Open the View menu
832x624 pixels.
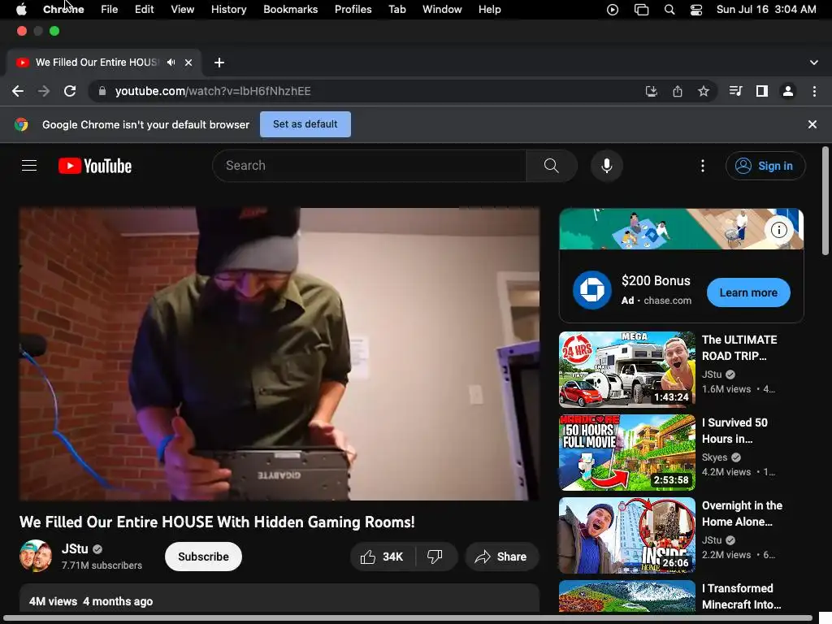[x=182, y=9]
